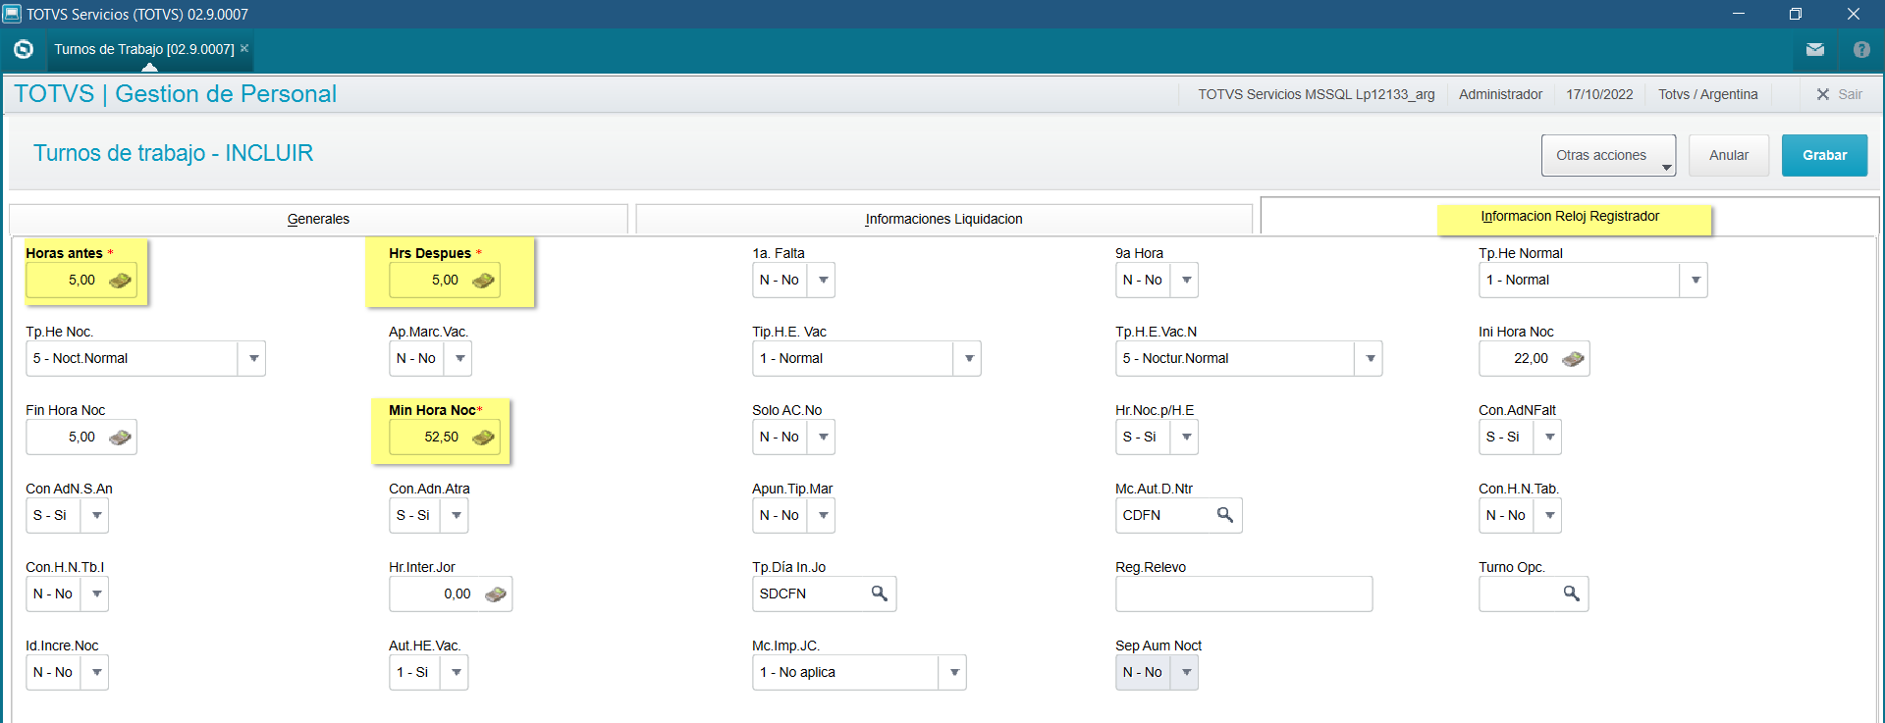This screenshot has width=1885, height=723.
Task: Click the Anular button
Action: 1728,155
